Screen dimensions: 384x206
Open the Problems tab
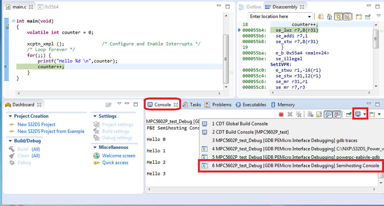[218, 105]
